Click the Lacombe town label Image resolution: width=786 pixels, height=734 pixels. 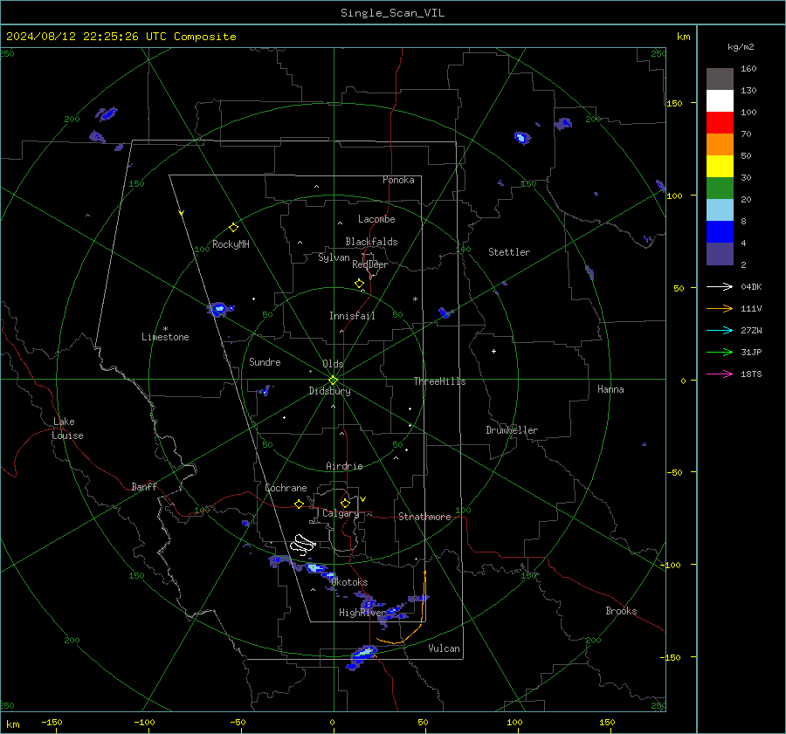coord(376,219)
